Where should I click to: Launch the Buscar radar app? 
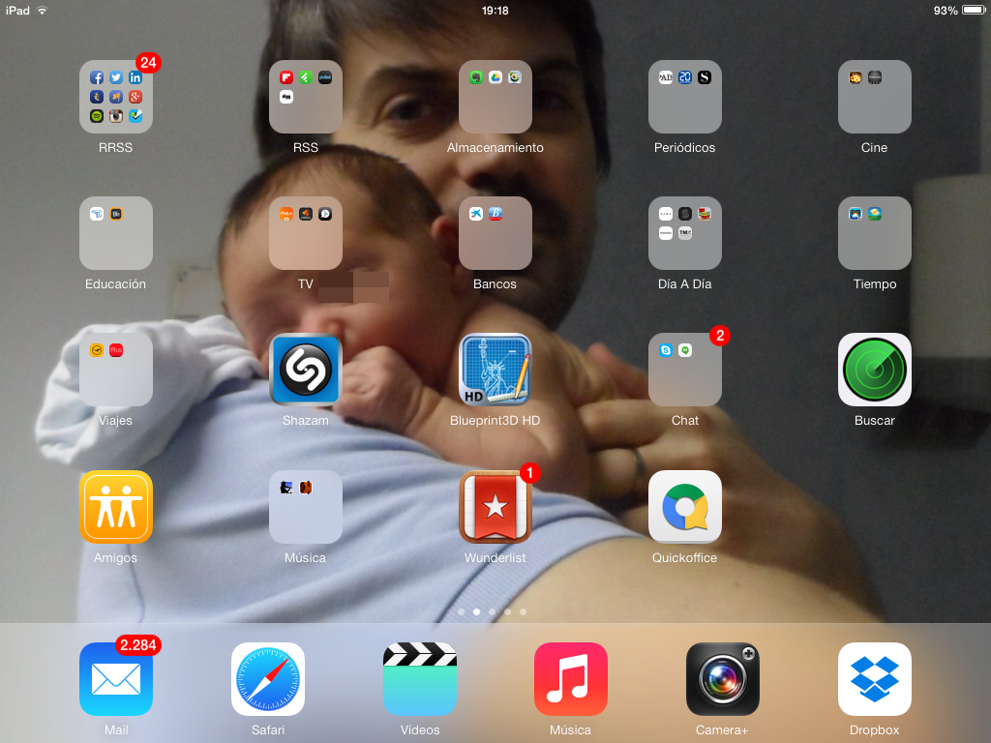tap(875, 370)
